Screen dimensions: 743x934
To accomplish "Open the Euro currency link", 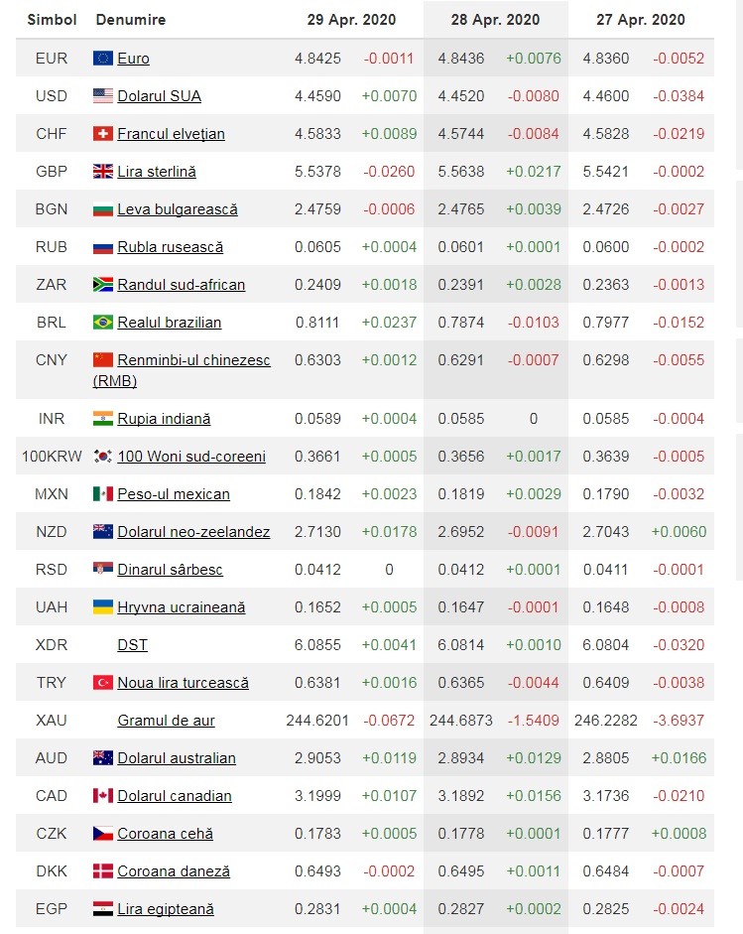I will coord(133,59).
